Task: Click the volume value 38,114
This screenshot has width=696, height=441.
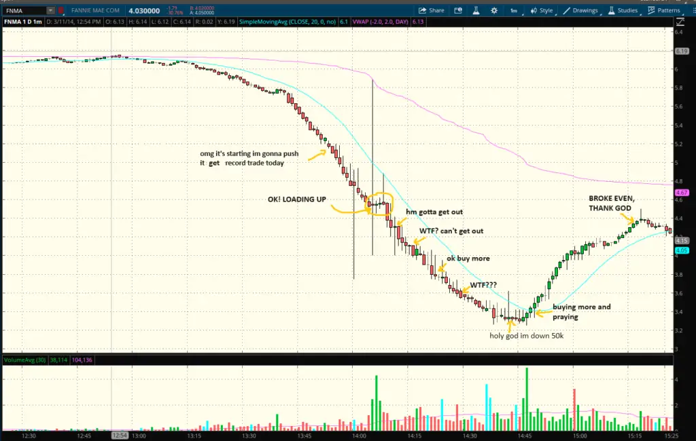Action: (58, 360)
